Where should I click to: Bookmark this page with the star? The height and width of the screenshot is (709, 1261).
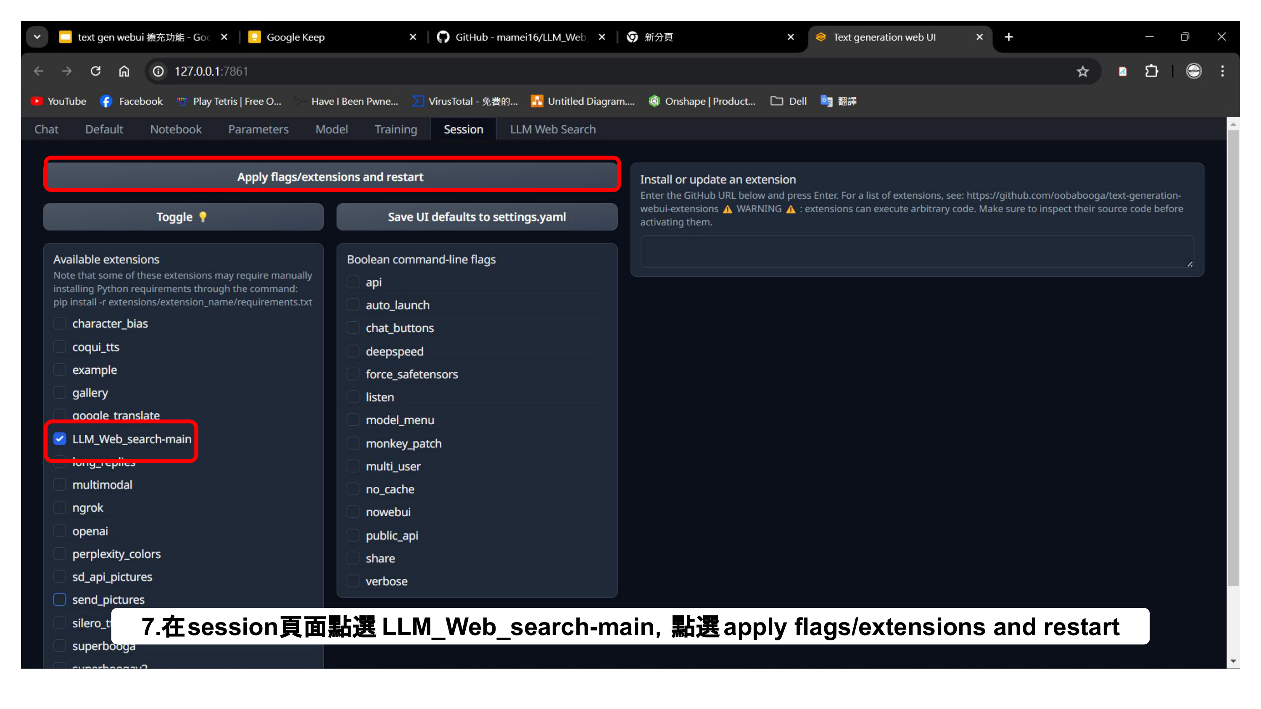point(1082,71)
